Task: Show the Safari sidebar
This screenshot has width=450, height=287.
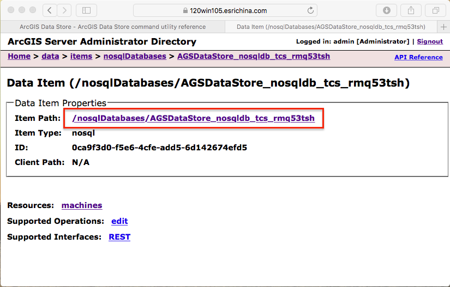Action: pos(86,10)
